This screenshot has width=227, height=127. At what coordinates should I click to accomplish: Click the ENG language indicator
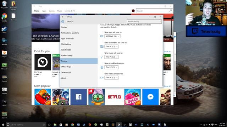[216, 125]
